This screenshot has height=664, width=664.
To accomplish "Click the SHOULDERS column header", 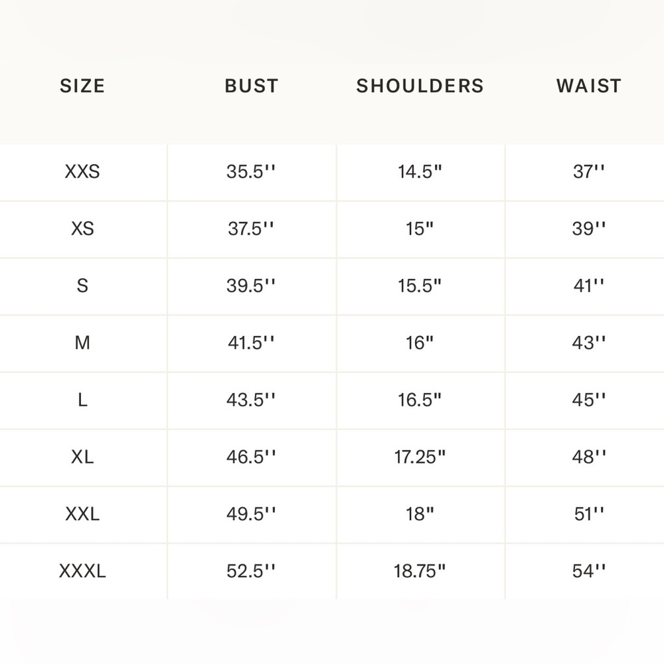I will click(x=420, y=86).
